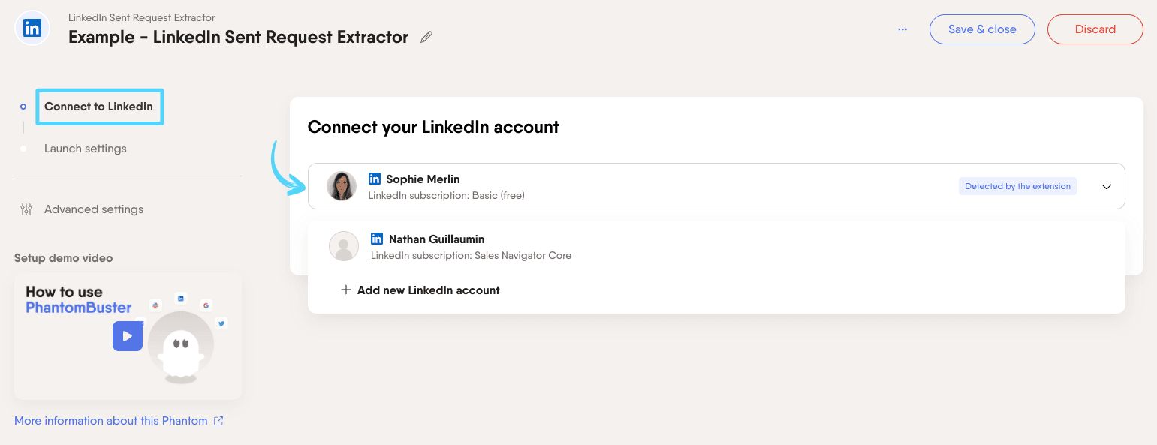Click the Sophie Merlin name
The width and height of the screenshot is (1157, 445).
tap(423, 179)
